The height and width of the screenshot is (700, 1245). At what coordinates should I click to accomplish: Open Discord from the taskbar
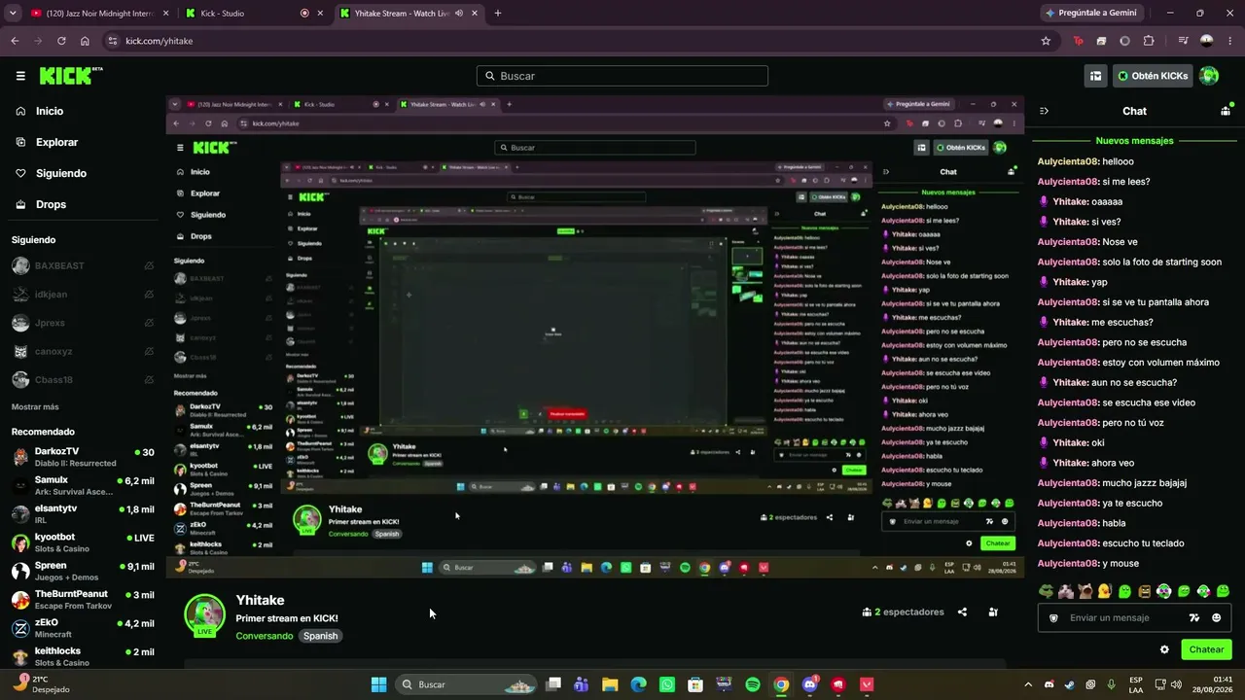pyautogui.click(x=809, y=684)
